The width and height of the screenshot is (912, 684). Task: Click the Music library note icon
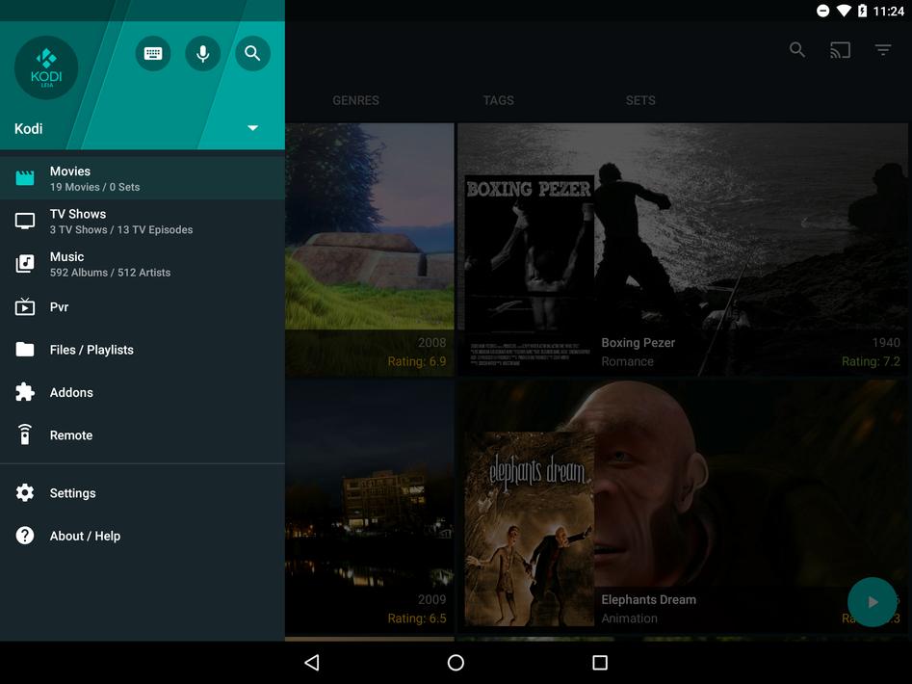click(25, 263)
